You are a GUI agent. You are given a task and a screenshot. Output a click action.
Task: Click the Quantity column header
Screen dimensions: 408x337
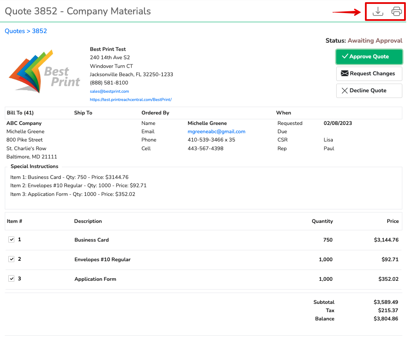[x=322, y=221]
